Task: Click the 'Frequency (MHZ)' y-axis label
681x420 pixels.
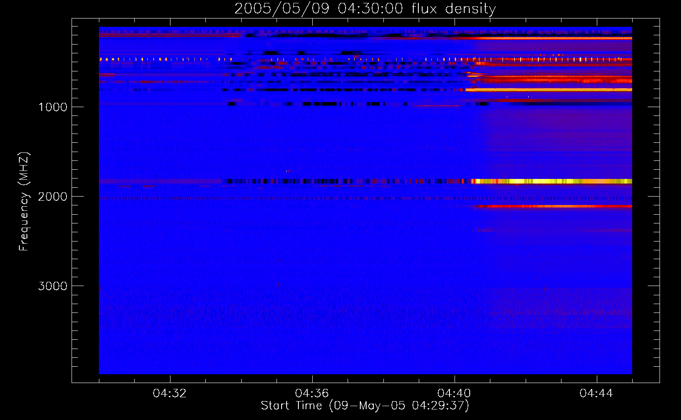Action: click(x=24, y=202)
